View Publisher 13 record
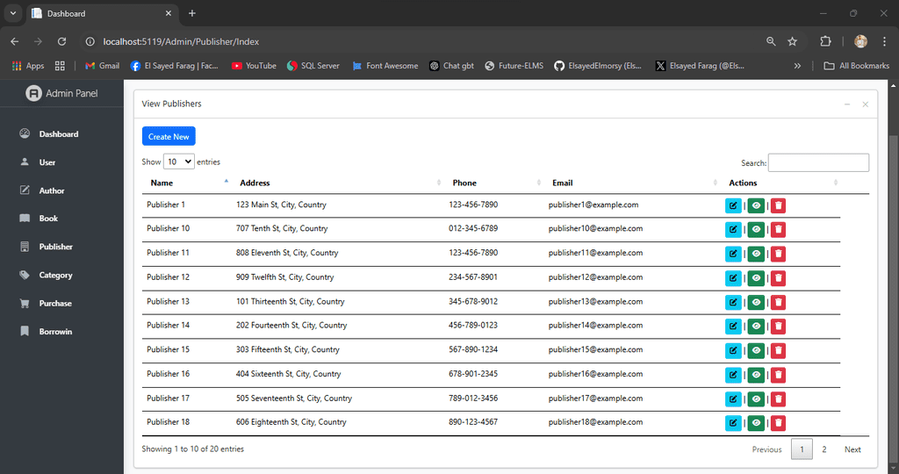 click(756, 303)
